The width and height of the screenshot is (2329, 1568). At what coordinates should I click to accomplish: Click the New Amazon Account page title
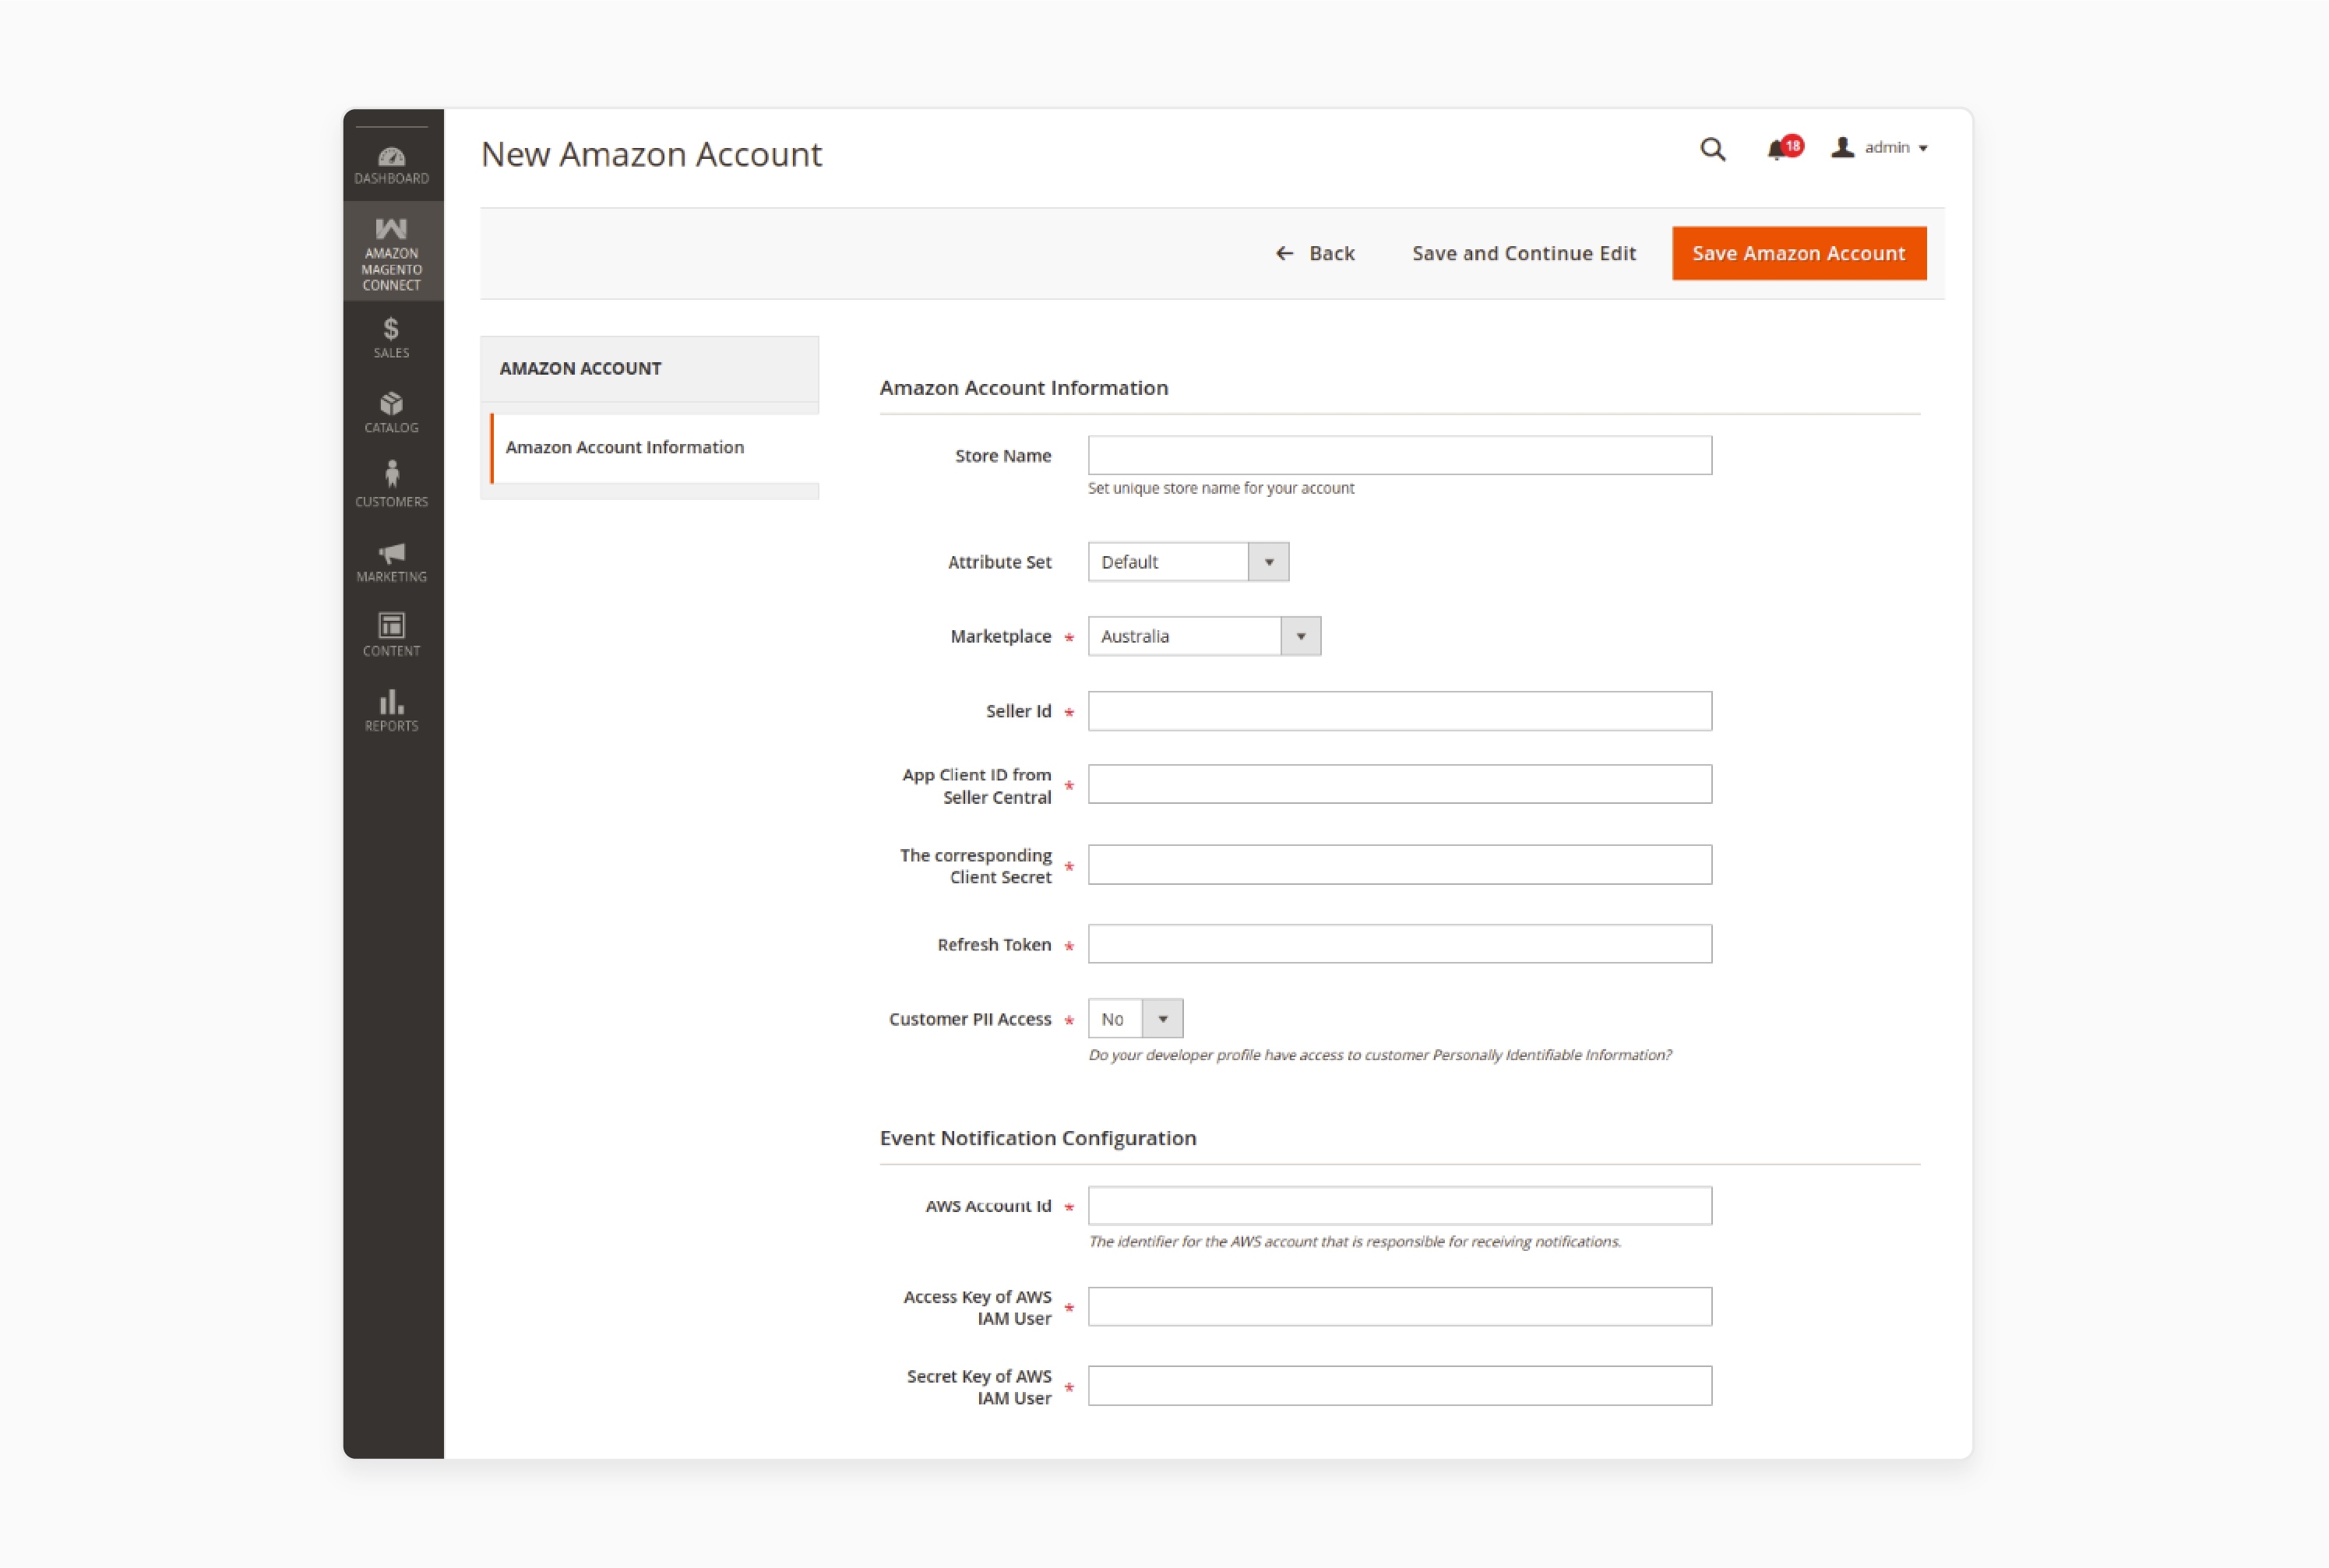(652, 155)
